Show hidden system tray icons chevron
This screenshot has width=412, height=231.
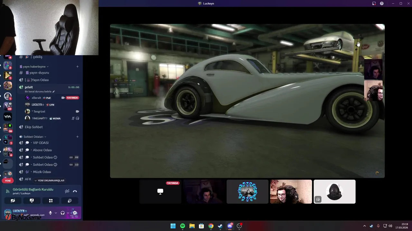(x=365, y=226)
